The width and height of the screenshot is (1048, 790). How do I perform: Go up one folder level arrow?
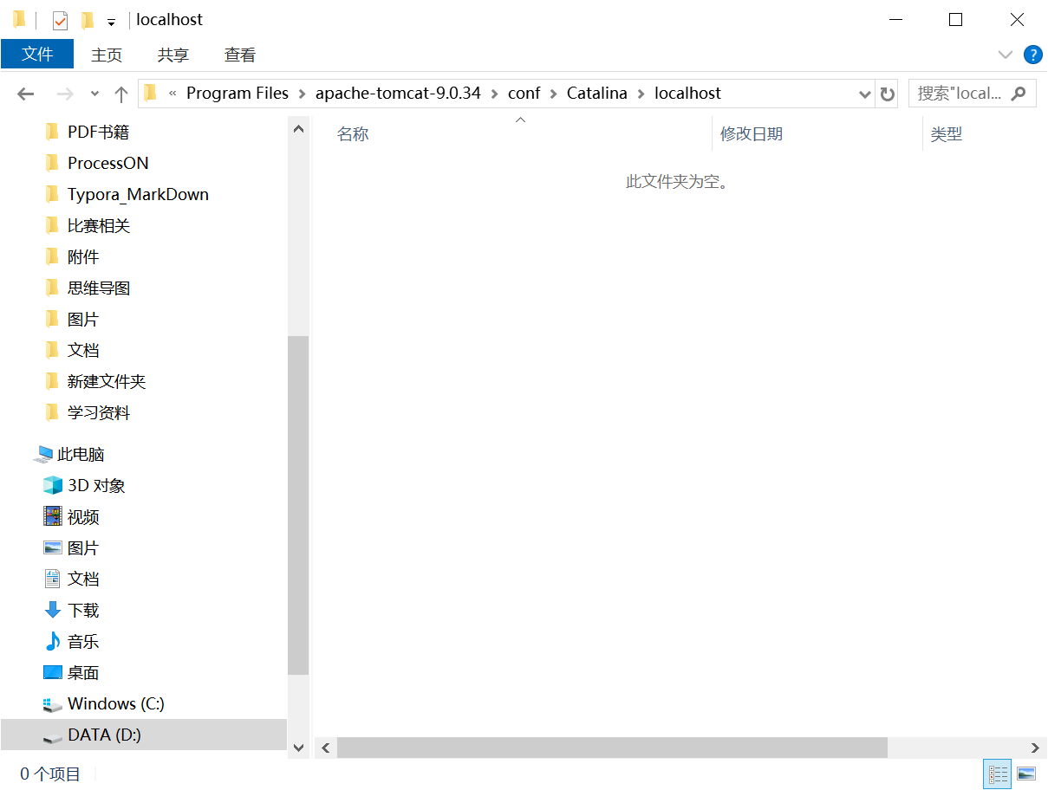tap(121, 94)
